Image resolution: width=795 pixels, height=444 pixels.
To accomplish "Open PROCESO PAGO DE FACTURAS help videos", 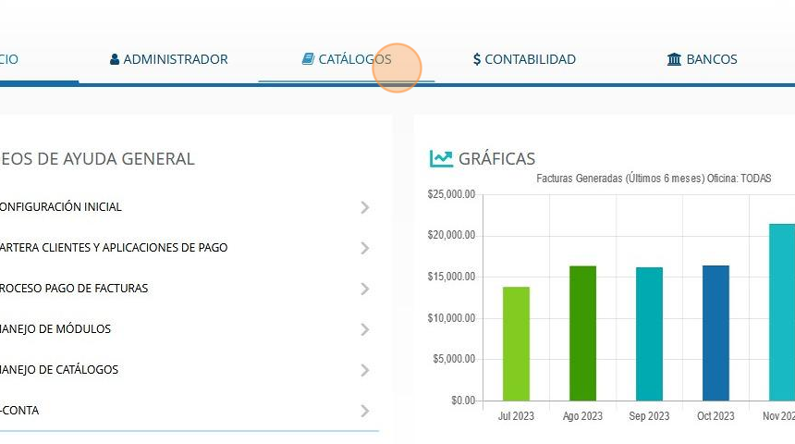I will coord(188,289).
